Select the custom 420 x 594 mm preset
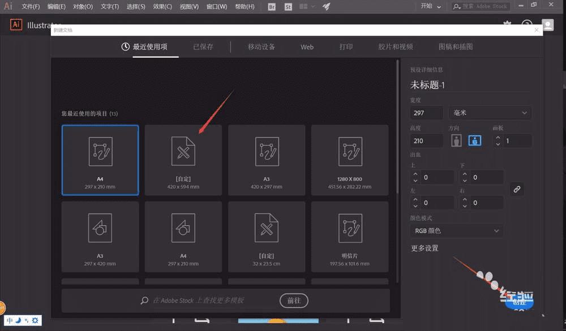The height and width of the screenshot is (331, 566). click(183, 160)
